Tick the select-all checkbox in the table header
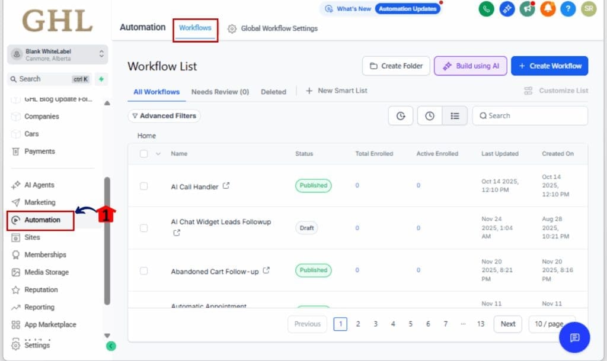Screen dimensions: 607x361 143,154
